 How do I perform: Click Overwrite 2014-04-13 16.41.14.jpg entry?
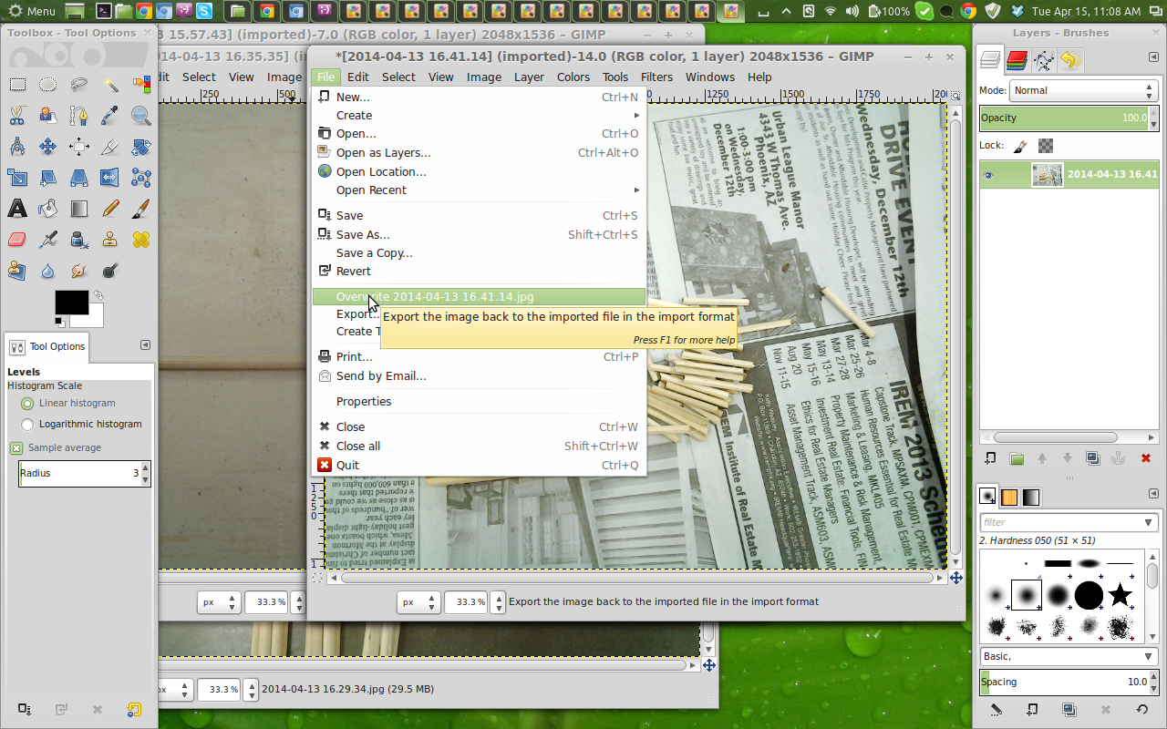click(x=480, y=296)
